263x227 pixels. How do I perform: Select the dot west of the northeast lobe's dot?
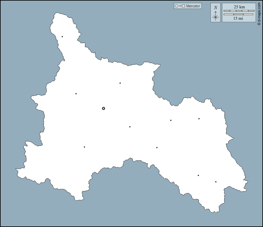tap(171, 120)
